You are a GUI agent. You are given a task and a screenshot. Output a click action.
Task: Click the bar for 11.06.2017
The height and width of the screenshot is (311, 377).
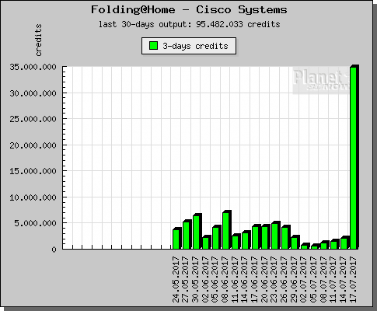(x=236, y=242)
